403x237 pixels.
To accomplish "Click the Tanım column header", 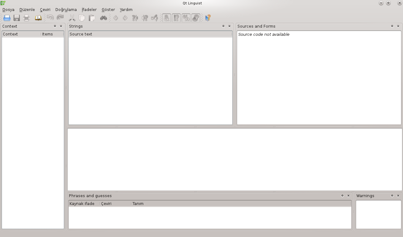I will (241, 203).
